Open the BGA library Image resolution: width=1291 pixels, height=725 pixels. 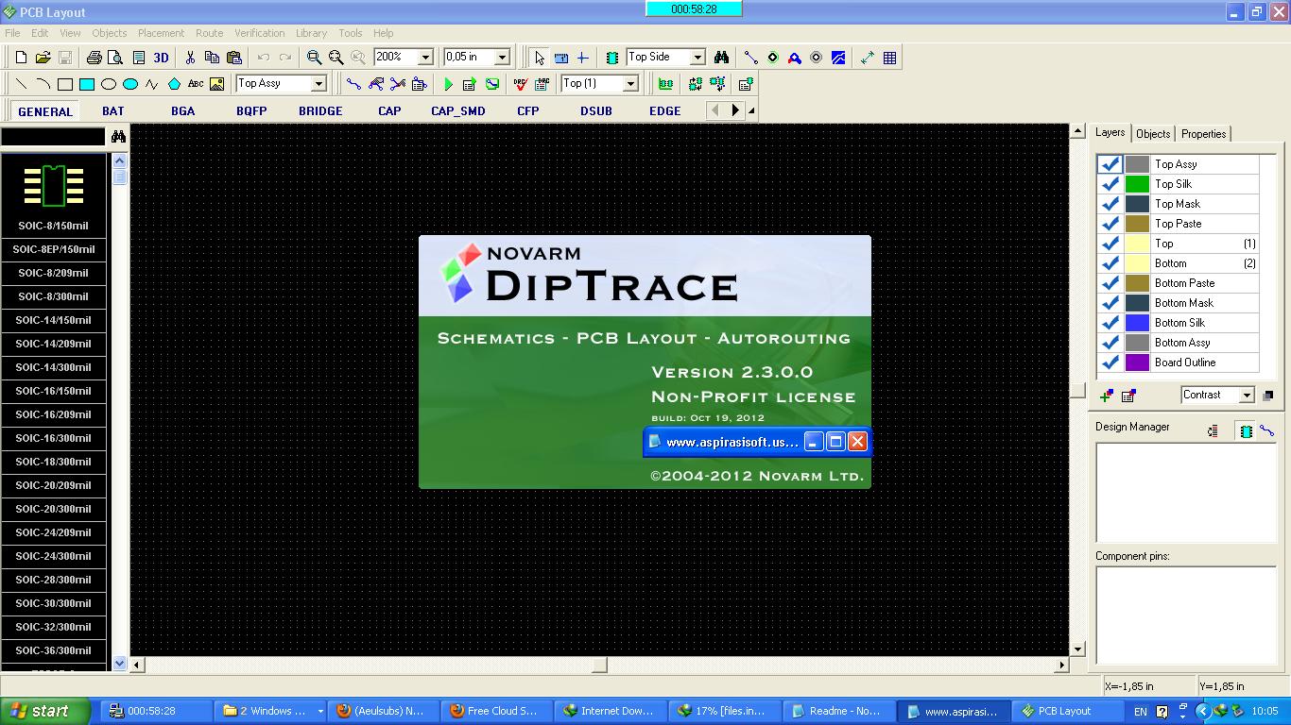(183, 111)
